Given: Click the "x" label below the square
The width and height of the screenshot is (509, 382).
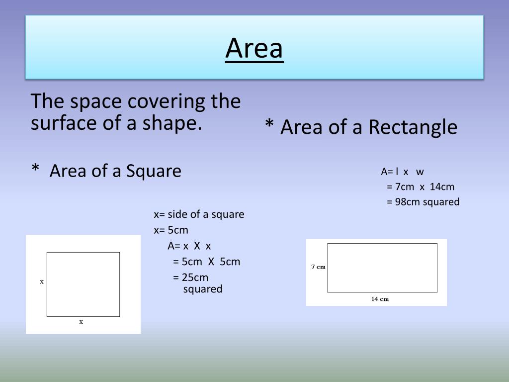Looking at the screenshot, I should (81, 322).
